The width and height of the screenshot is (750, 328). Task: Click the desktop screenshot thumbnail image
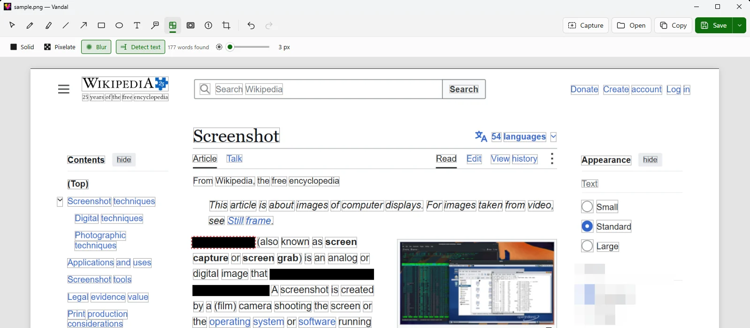pyautogui.click(x=477, y=283)
